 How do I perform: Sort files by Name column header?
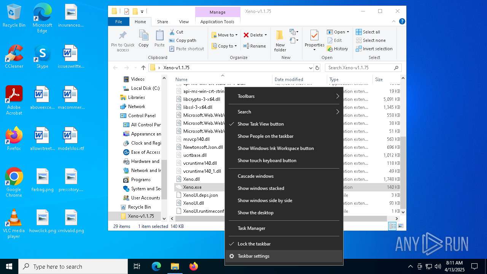coord(222,79)
